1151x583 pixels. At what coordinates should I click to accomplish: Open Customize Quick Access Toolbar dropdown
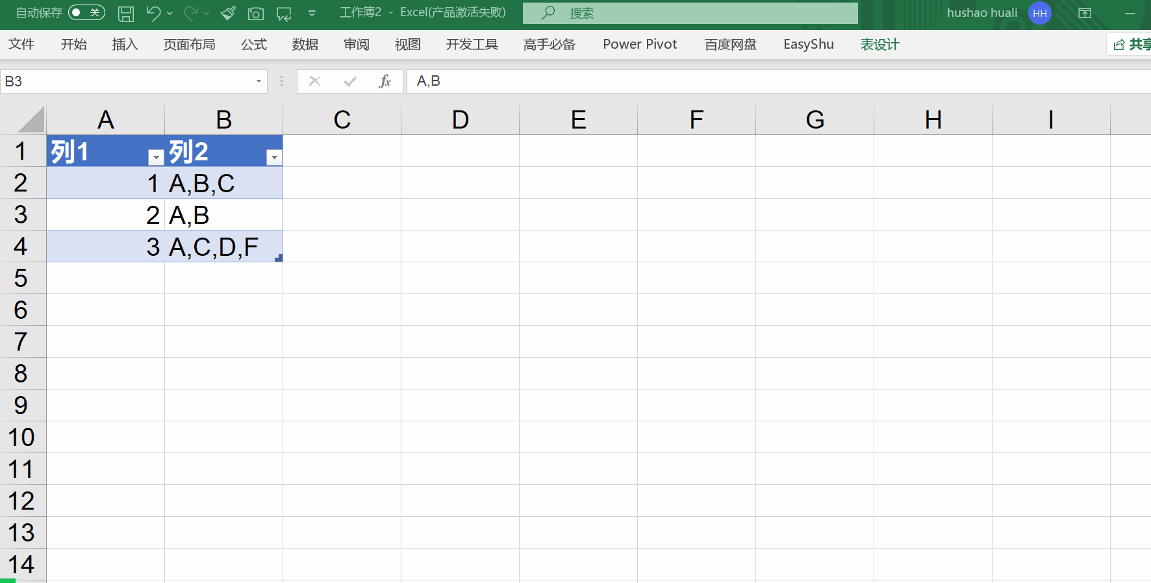pyautogui.click(x=312, y=13)
